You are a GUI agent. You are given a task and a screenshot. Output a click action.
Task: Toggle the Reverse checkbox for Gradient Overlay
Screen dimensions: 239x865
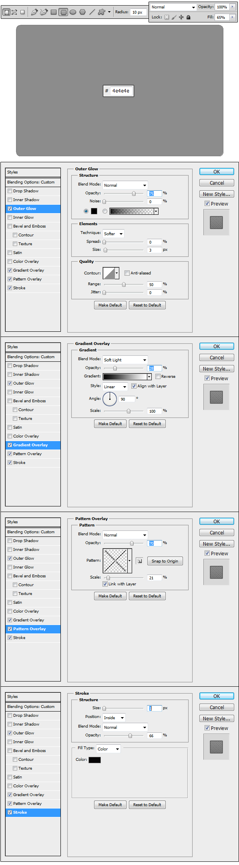pyautogui.click(x=158, y=377)
